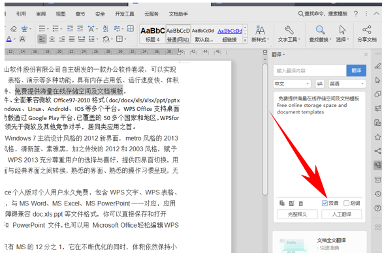Click the 人工翻译 human translation button

click(x=342, y=215)
